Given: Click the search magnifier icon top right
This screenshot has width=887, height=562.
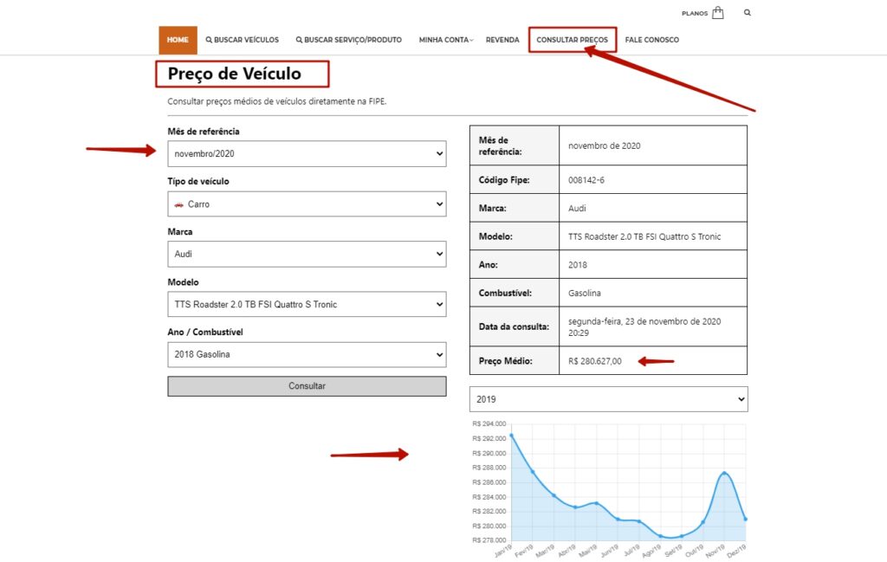Looking at the screenshot, I should [747, 12].
